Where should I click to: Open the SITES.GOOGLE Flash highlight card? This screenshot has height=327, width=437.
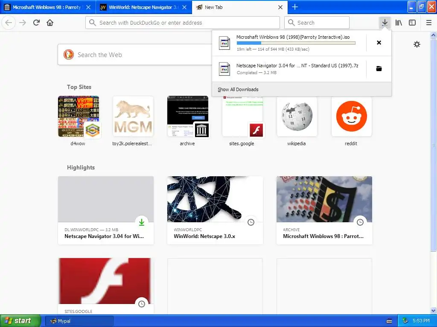pos(106,287)
